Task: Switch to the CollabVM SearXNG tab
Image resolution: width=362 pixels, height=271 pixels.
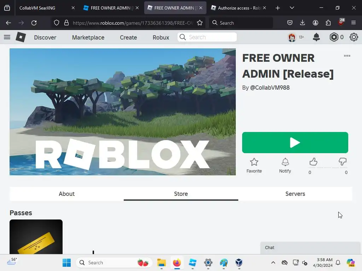Action: pos(46,8)
